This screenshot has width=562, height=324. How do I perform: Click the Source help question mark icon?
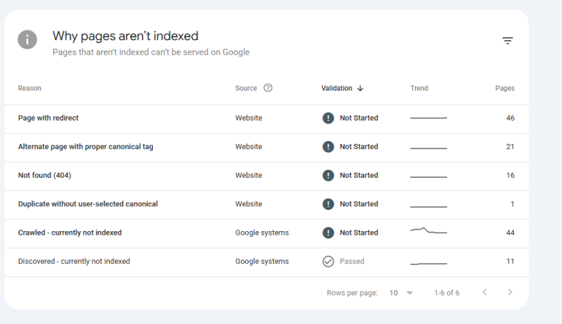tap(268, 88)
